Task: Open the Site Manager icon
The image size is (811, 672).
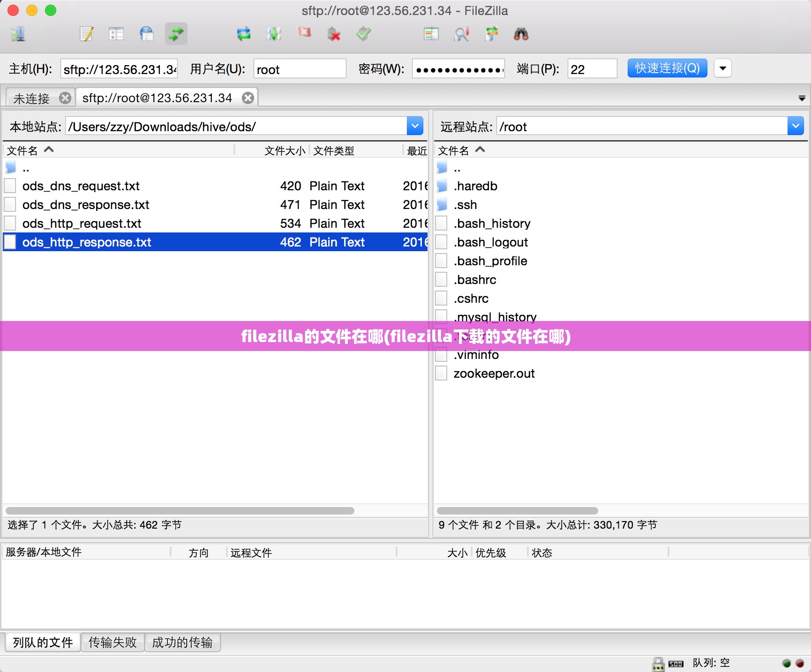Action: (x=18, y=34)
